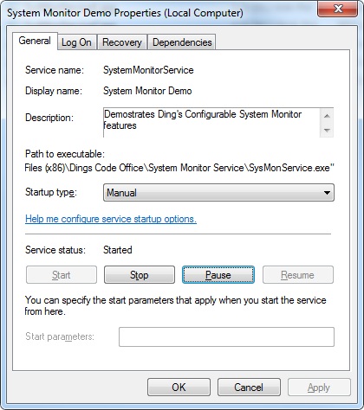
Task: Stop the running service
Action: point(140,275)
